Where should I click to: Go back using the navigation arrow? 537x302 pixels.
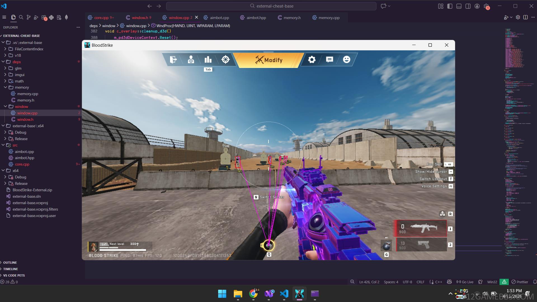[x=150, y=6]
